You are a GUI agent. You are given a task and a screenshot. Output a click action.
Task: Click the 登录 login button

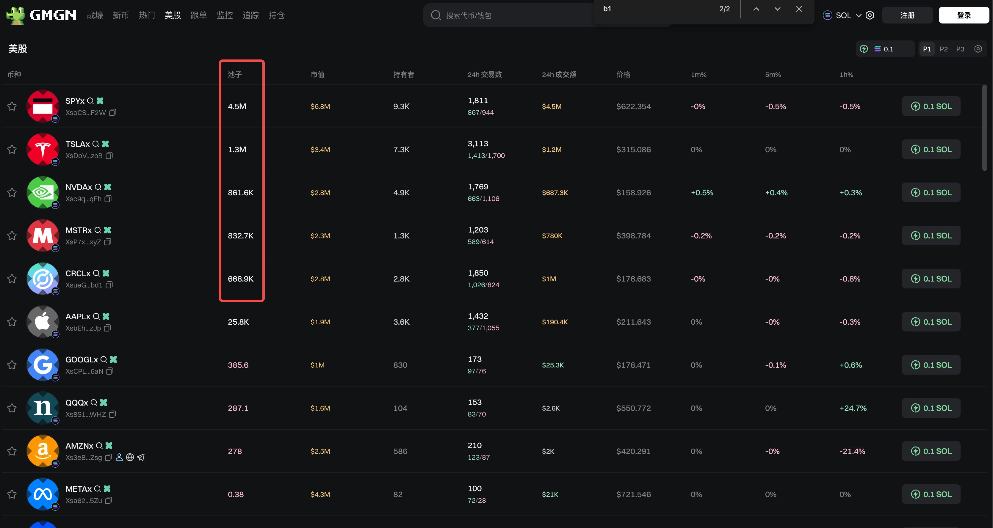click(963, 15)
